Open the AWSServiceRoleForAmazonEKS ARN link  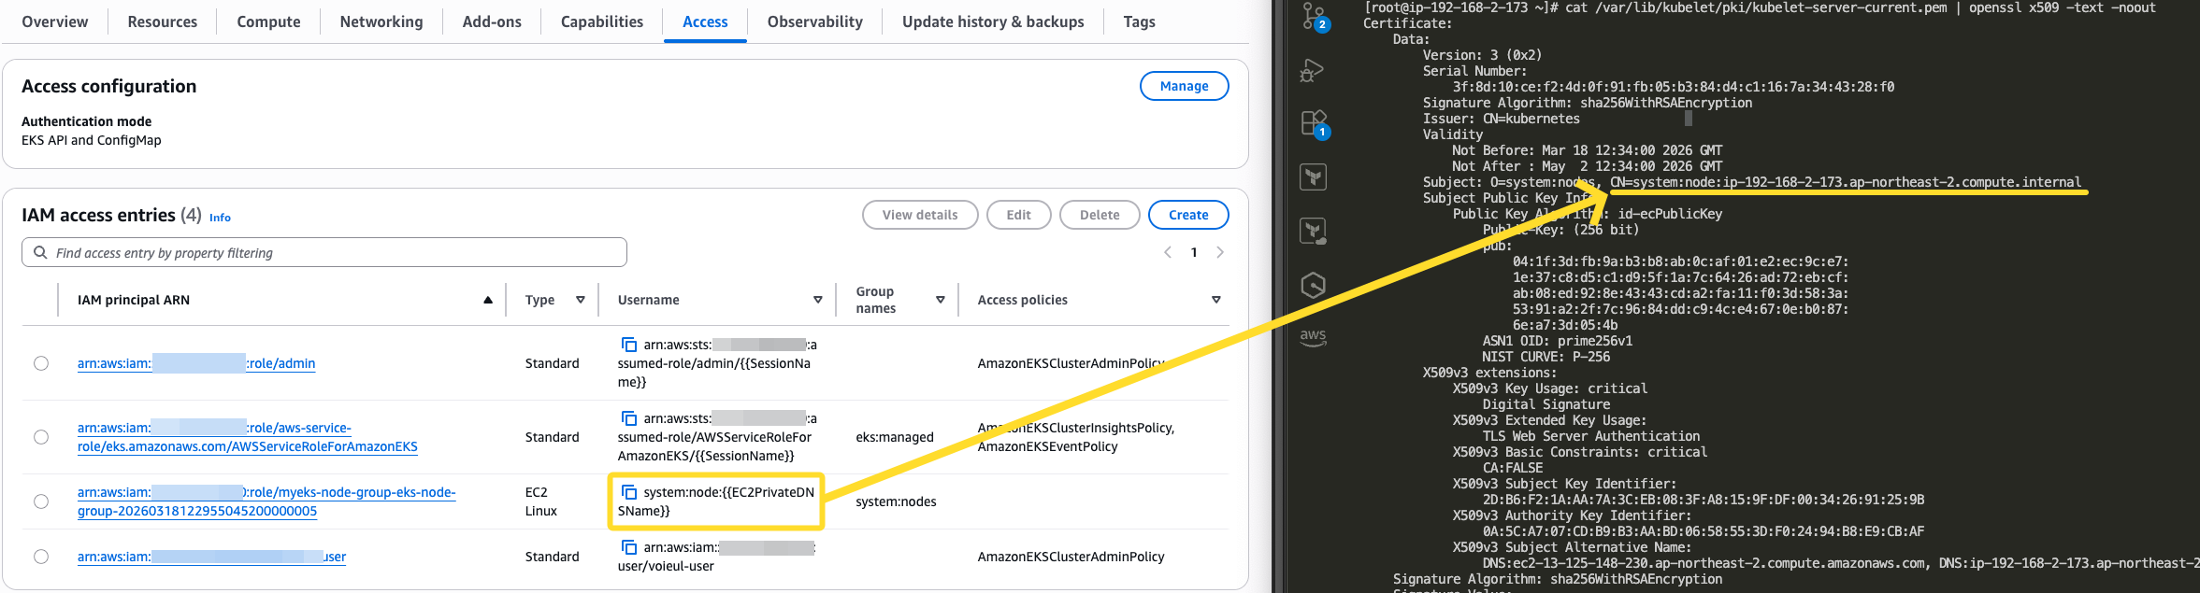click(248, 437)
